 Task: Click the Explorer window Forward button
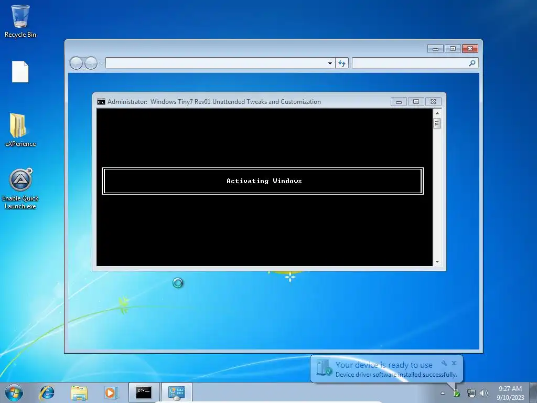pyautogui.click(x=91, y=63)
